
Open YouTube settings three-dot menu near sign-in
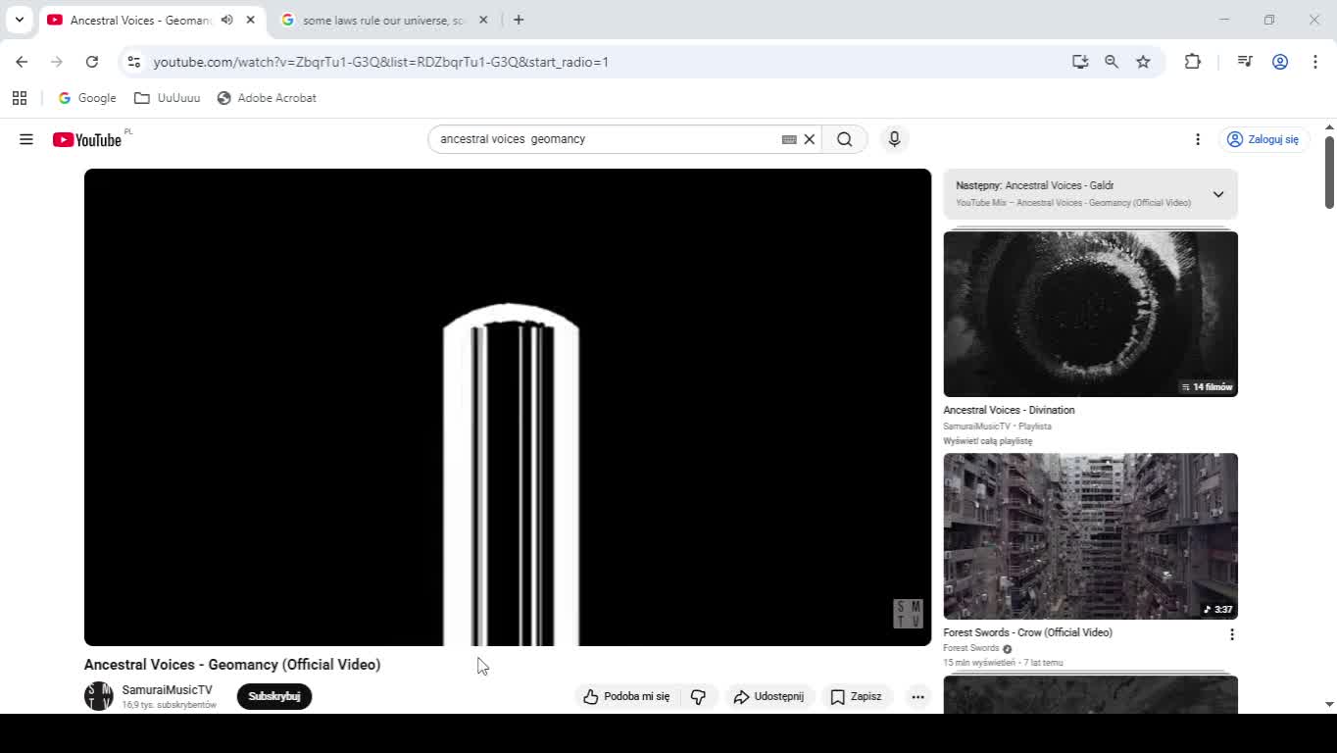pyautogui.click(x=1198, y=139)
